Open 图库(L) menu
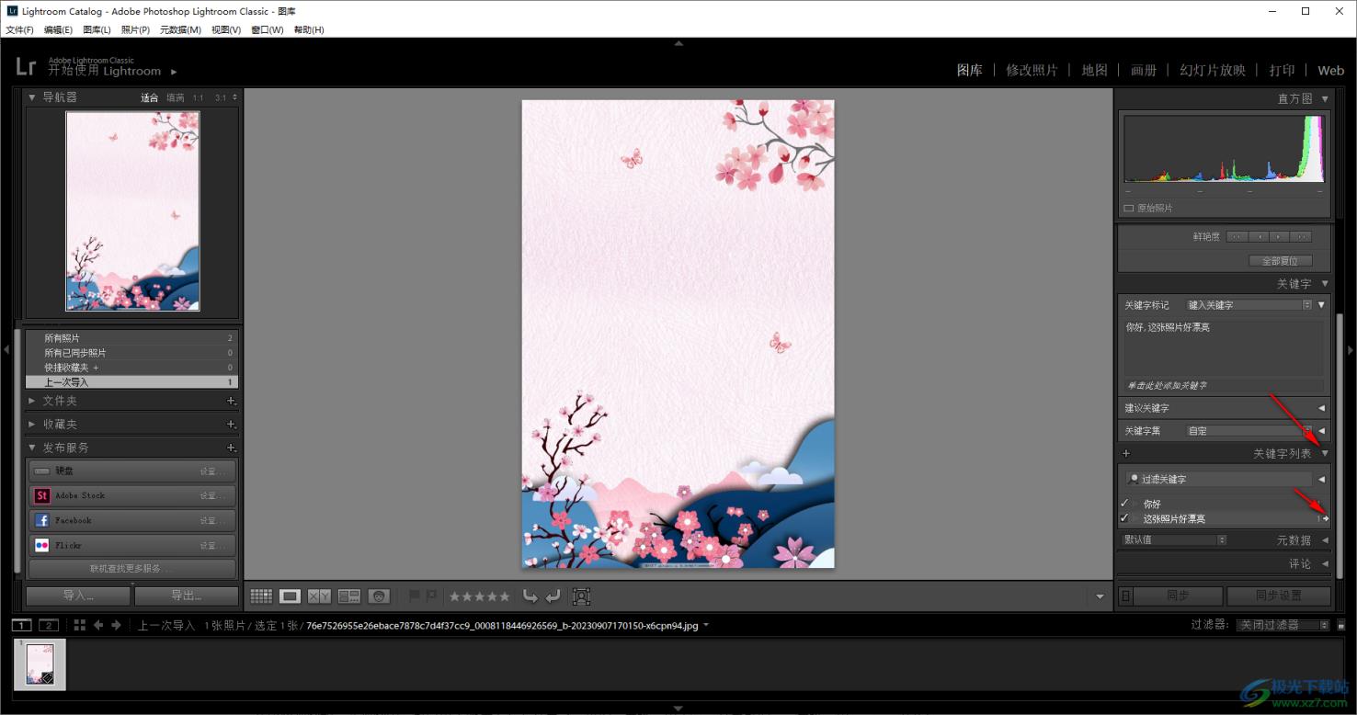 pos(97,30)
